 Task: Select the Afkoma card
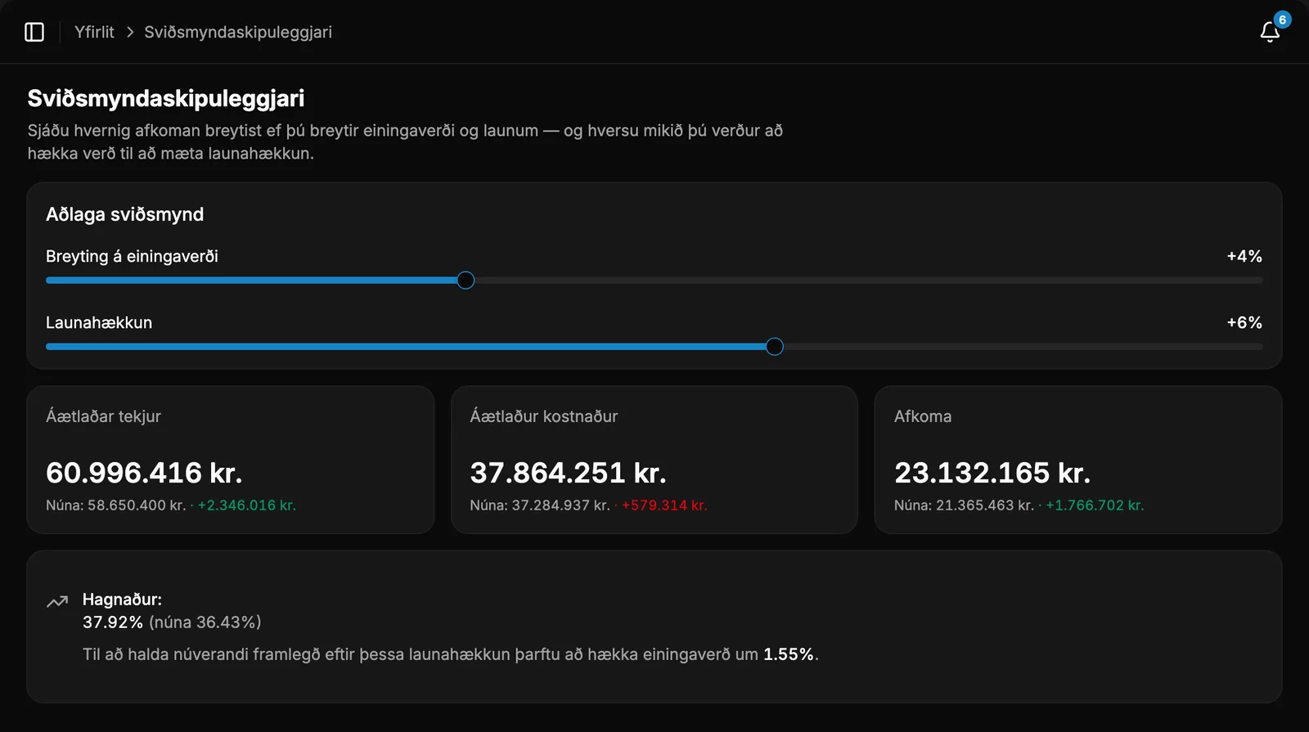pyautogui.click(x=1078, y=460)
